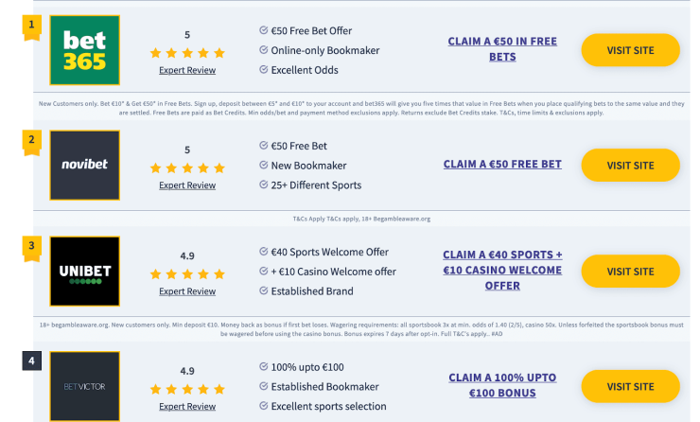Click the Unibet logo
This screenshot has height=422, width=700.
pos(84,271)
